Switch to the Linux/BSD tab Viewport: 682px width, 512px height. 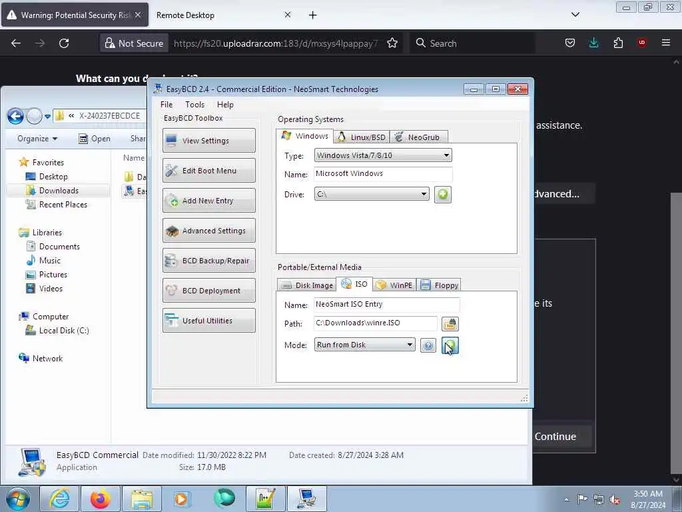[362, 137]
